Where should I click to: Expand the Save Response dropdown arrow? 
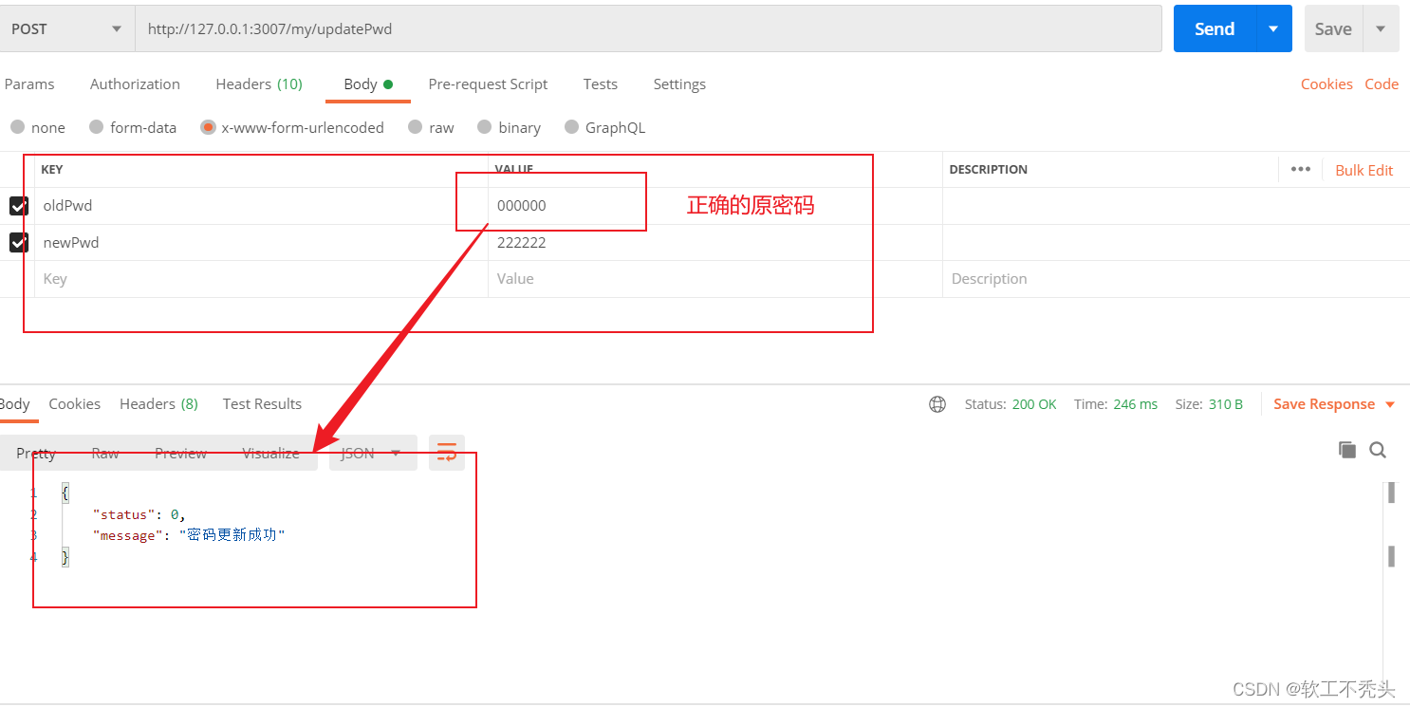1390,404
